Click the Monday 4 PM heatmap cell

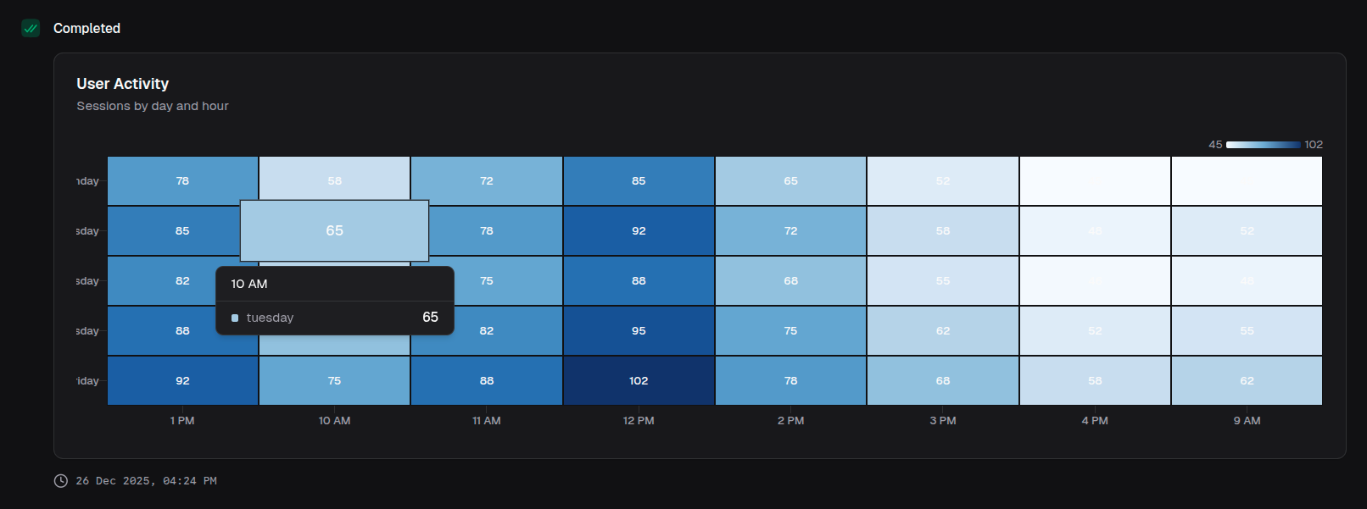[1095, 181]
